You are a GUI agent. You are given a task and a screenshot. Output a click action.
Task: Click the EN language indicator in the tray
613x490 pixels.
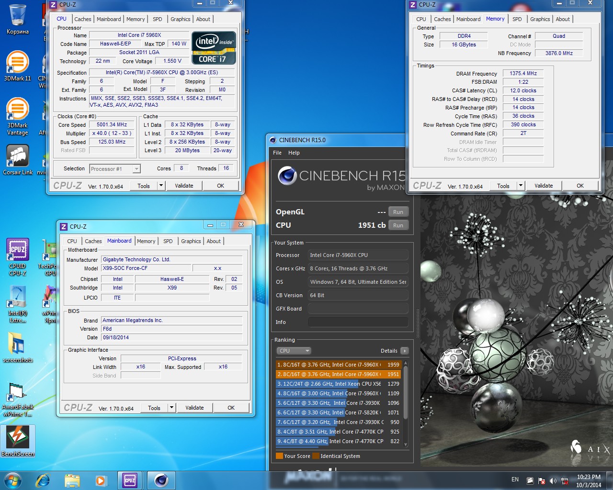(x=515, y=479)
